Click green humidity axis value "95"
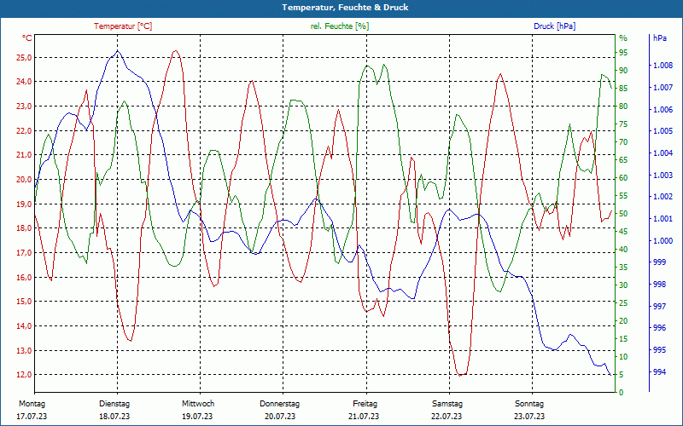683x426 pixels. (623, 53)
